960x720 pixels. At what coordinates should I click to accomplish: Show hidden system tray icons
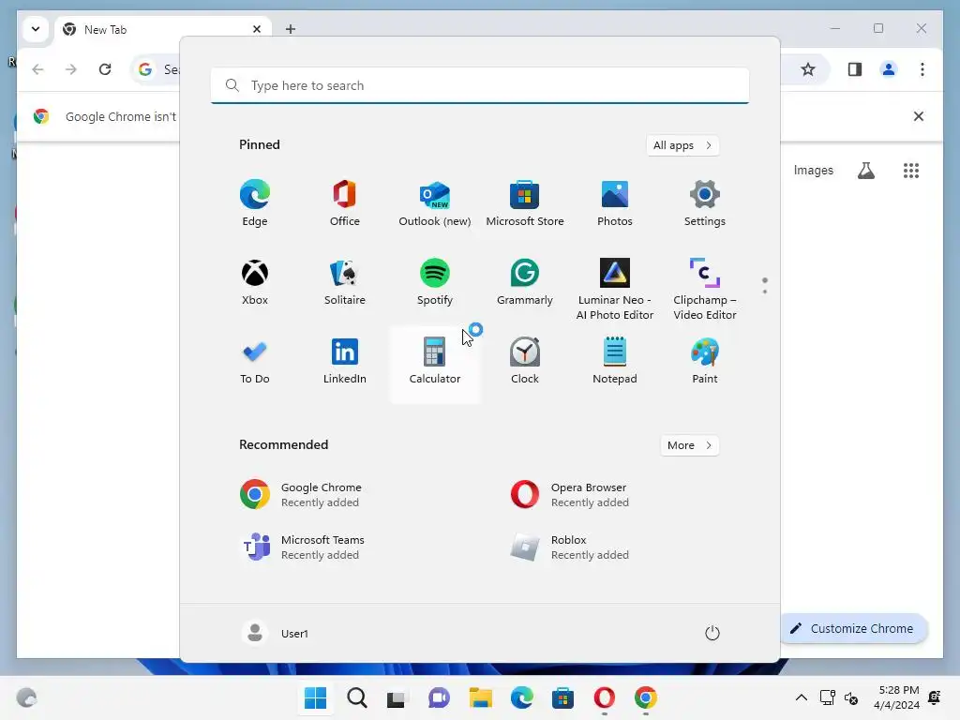pos(801,697)
